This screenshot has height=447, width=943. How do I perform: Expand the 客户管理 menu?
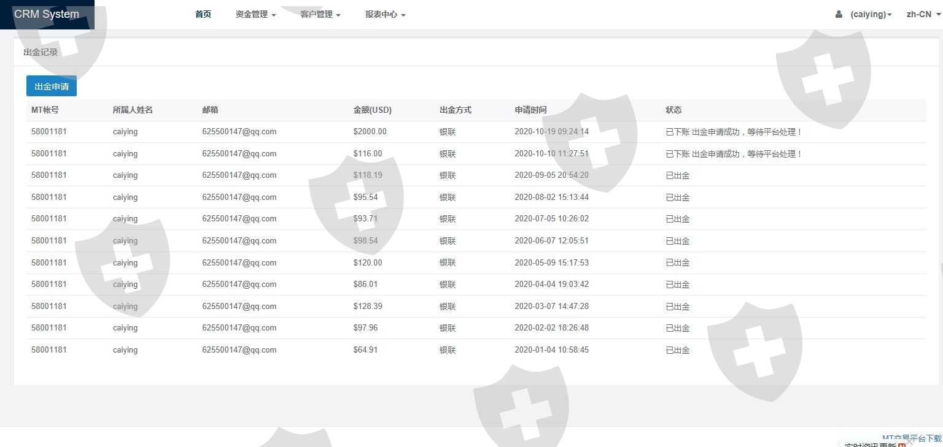pos(320,14)
